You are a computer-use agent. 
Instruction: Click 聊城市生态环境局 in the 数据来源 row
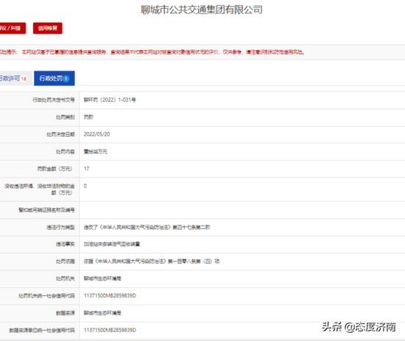[x=102, y=313]
